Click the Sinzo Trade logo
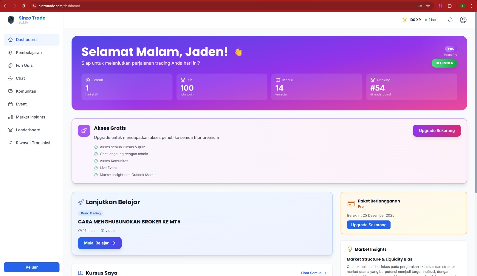 point(11,19)
